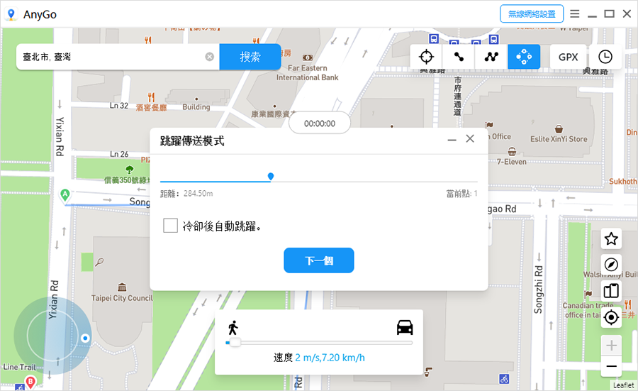Image resolution: width=638 pixels, height=391 pixels.
Task: Clear the search field text
Action: (210, 57)
